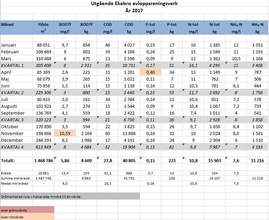Select Februari N-tot kg value 1 549
This screenshot has height=220, width=269.
(215, 52)
